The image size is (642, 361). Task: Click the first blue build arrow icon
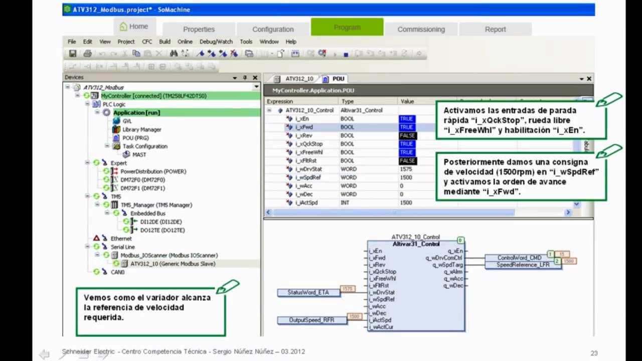click(x=201, y=53)
